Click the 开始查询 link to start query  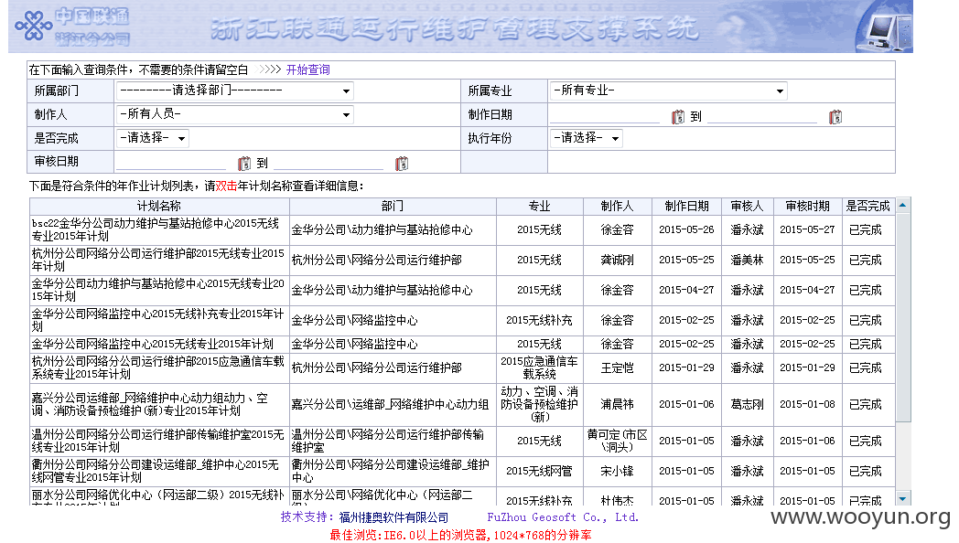point(307,69)
